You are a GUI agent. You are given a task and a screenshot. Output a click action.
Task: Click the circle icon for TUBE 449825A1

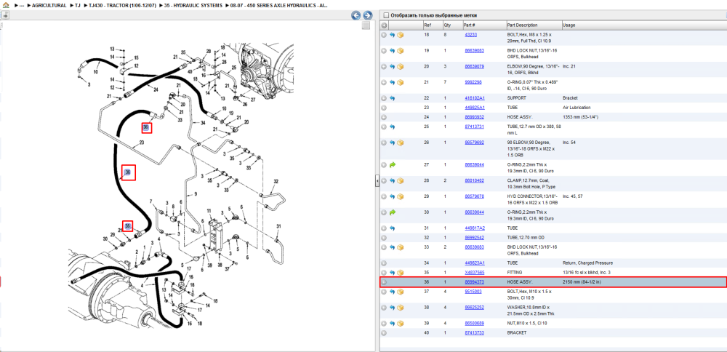point(384,108)
